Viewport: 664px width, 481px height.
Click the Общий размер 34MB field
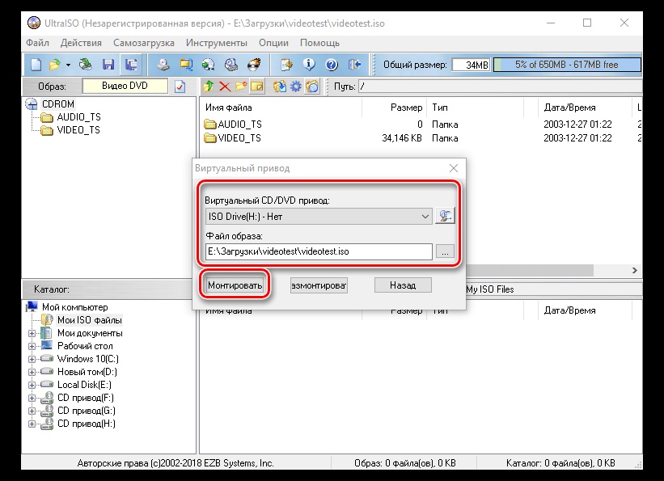(x=471, y=65)
